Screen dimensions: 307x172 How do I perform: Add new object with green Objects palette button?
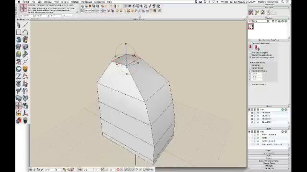[283, 109]
